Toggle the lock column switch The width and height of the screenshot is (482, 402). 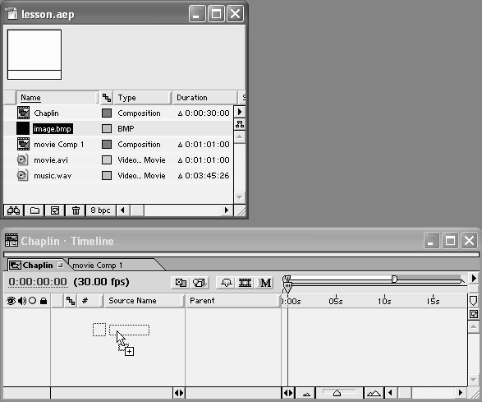tap(44, 301)
